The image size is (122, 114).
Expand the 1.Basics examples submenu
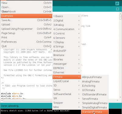(x=67, y=16)
